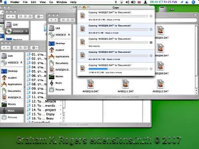Select the AVSEQ10.DAT file icon

(x=90, y=84)
